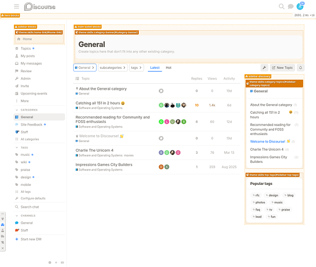Sort topics by Replies column
The width and height of the screenshot is (316, 267).
click(196, 78)
